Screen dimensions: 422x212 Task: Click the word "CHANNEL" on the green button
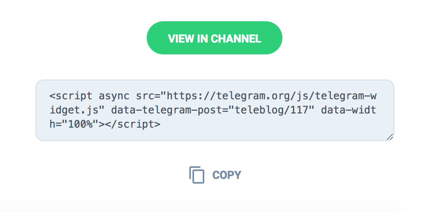(x=236, y=39)
